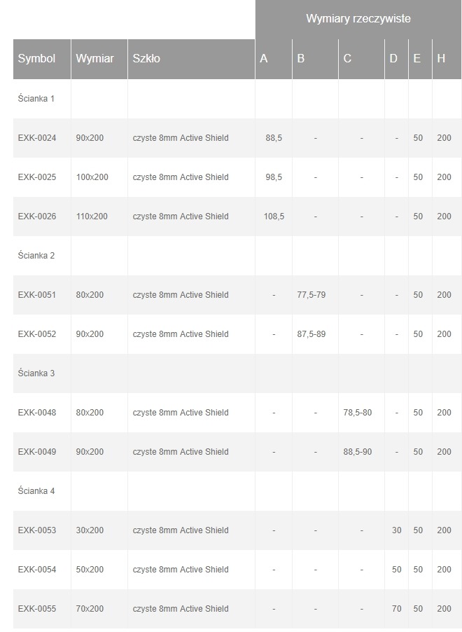Click the Ścianka 2 group row
The width and height of the screenshot is (462, 632).
[x=36, y=256]
